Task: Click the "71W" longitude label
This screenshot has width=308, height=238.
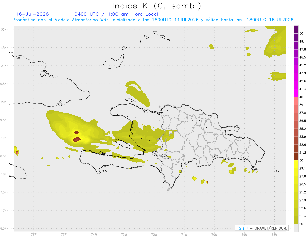Action: click(x=184, y=234)
